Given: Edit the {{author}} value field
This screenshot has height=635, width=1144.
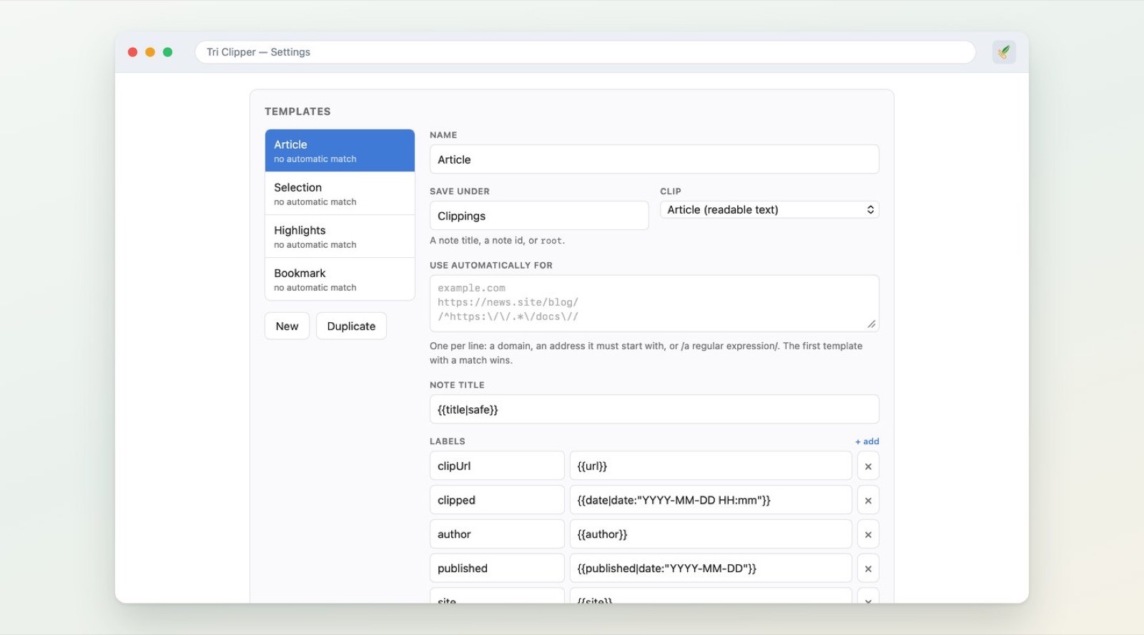Looking at the screenshot, I should pos(711,534).
